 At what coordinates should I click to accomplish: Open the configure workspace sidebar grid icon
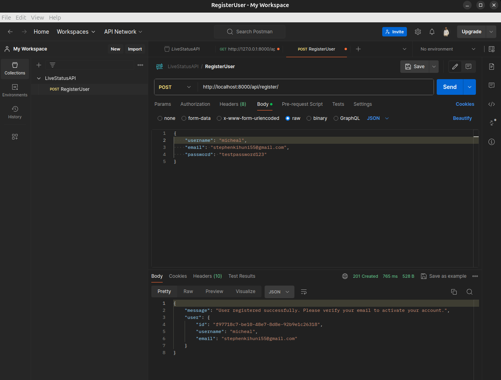pos(15,137)
